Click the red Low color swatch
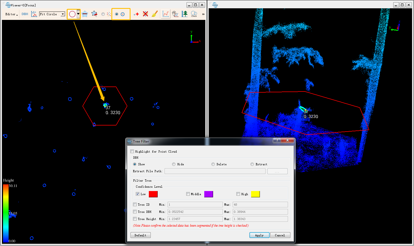Screen dimensions: 414x246 pyautogui.click(x=153, y=194)
